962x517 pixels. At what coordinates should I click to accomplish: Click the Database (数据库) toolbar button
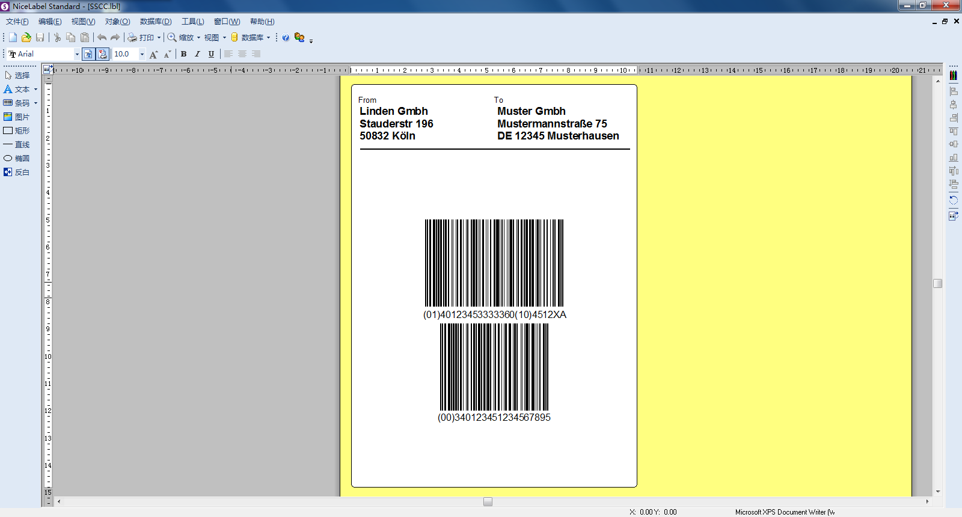(x=247, y=37)
